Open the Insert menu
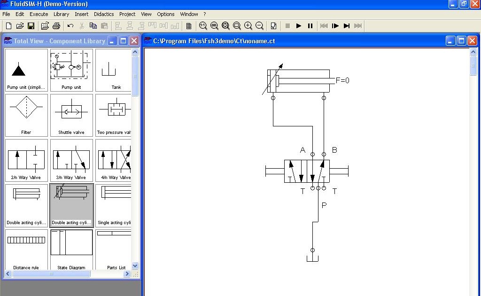 coord(81,14)
